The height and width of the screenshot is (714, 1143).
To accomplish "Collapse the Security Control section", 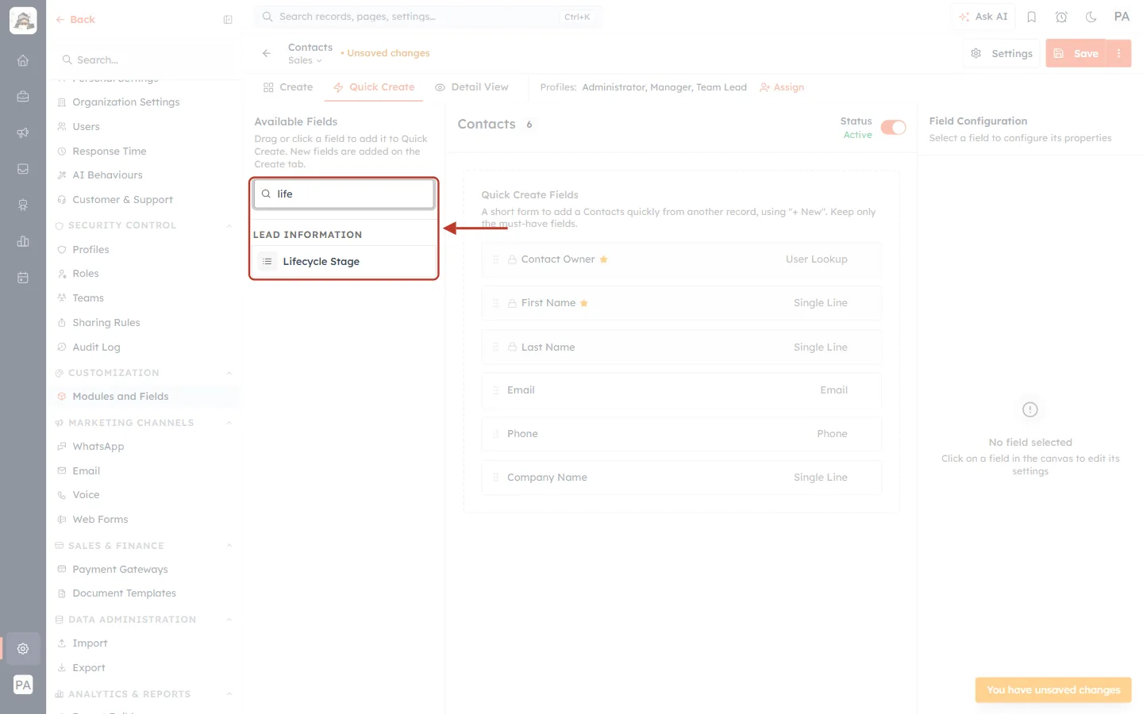I will click(229, 225).
